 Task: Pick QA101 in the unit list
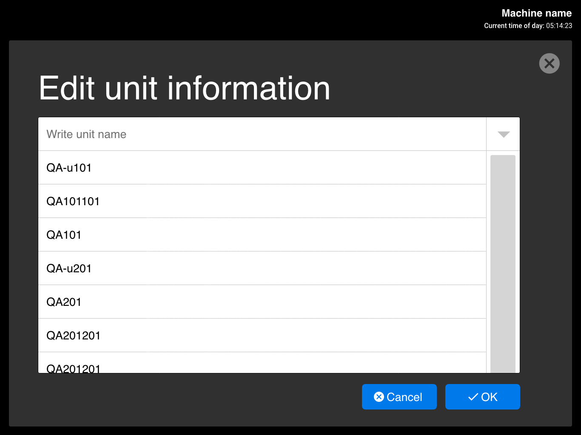click(x=262, y=235)
